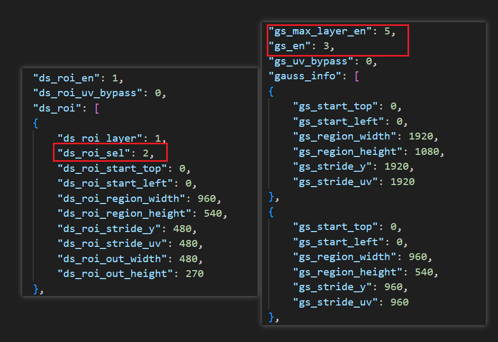Click the "ds_roi_en" key in left snippet
Screen dimensions: 498x342
pyautogui.click(x=67, y=78)
